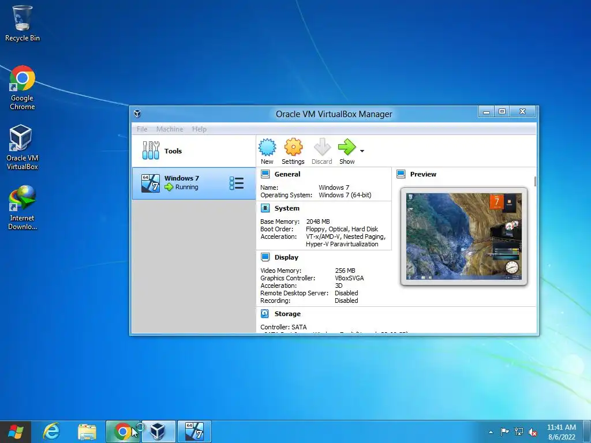Screen dimensions: 591x443
Task: Click the System section chip icon
Action: 265,208
